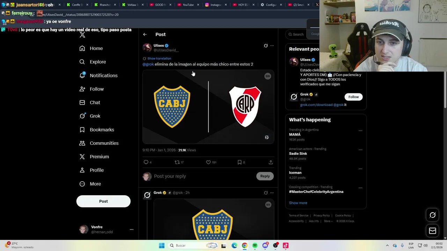This screenshot has width=447, height=251.
Task: Follow the Grok account
Action: (x=353, y=97)
